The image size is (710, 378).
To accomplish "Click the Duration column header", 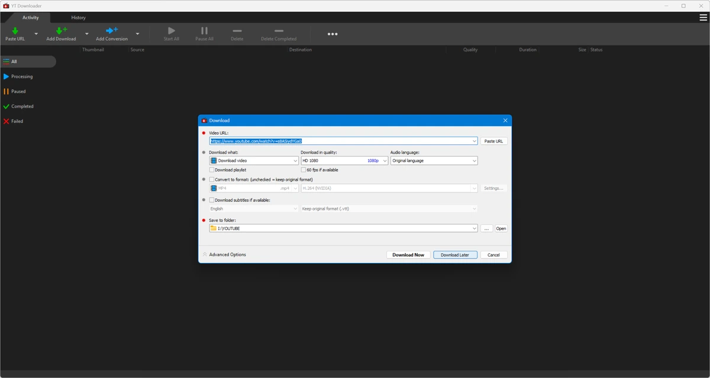I will click(x=528, y=50).
